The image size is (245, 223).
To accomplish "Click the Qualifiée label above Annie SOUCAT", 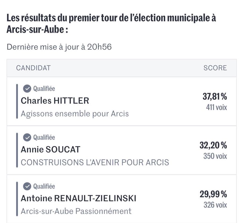I will pos(44,137).
